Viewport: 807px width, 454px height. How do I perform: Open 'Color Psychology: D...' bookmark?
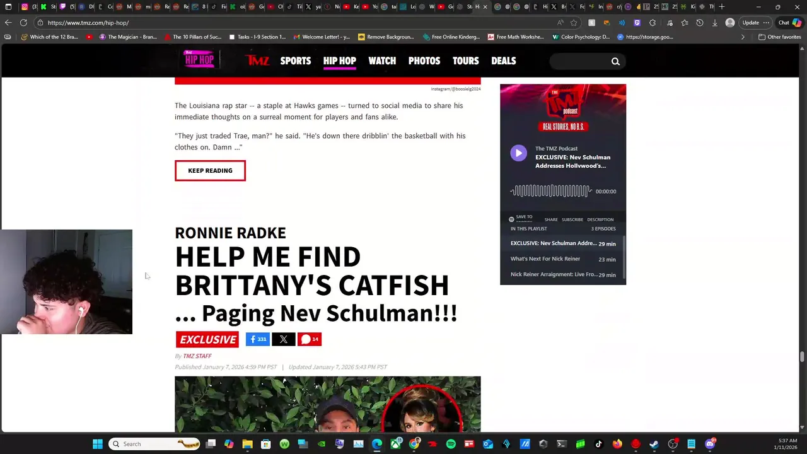point(581,37)
